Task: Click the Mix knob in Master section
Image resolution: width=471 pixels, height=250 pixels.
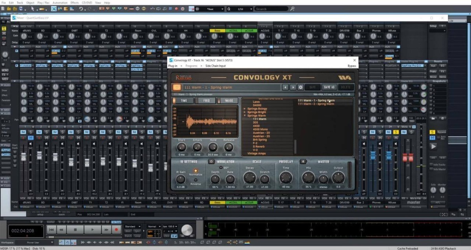Action: click(x=308, y=178)
